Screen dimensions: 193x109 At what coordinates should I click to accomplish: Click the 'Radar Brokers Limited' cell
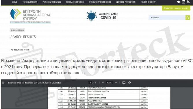click(x=114, y=98)
